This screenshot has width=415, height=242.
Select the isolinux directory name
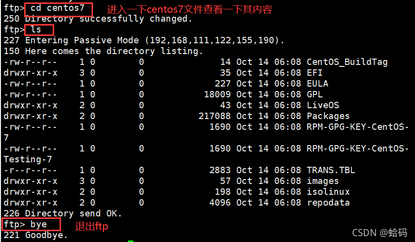click(328, 192)
